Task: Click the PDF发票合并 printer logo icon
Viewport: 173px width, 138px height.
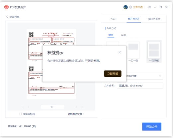Action: [x=6, y=7]
